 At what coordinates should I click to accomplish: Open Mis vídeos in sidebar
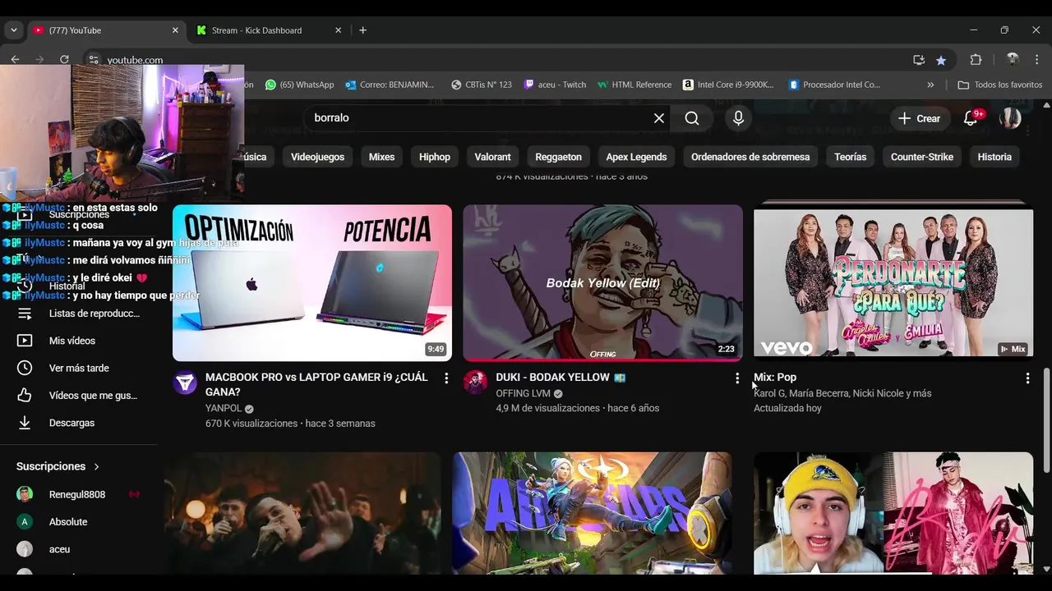[79, 341]
